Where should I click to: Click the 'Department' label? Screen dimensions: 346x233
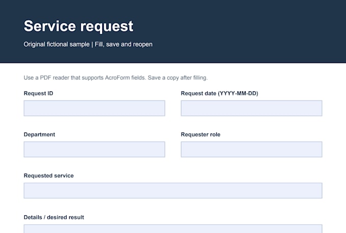39,135
